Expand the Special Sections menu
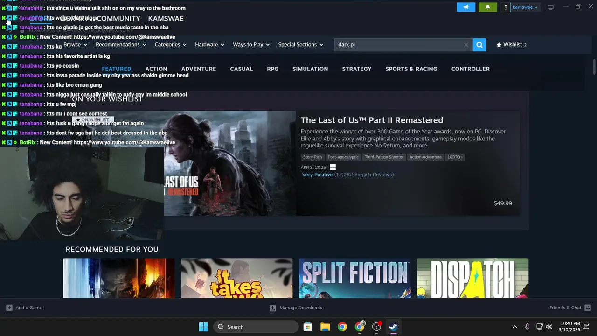The height and width of the screenshot is (336, 597). [301, 44]
